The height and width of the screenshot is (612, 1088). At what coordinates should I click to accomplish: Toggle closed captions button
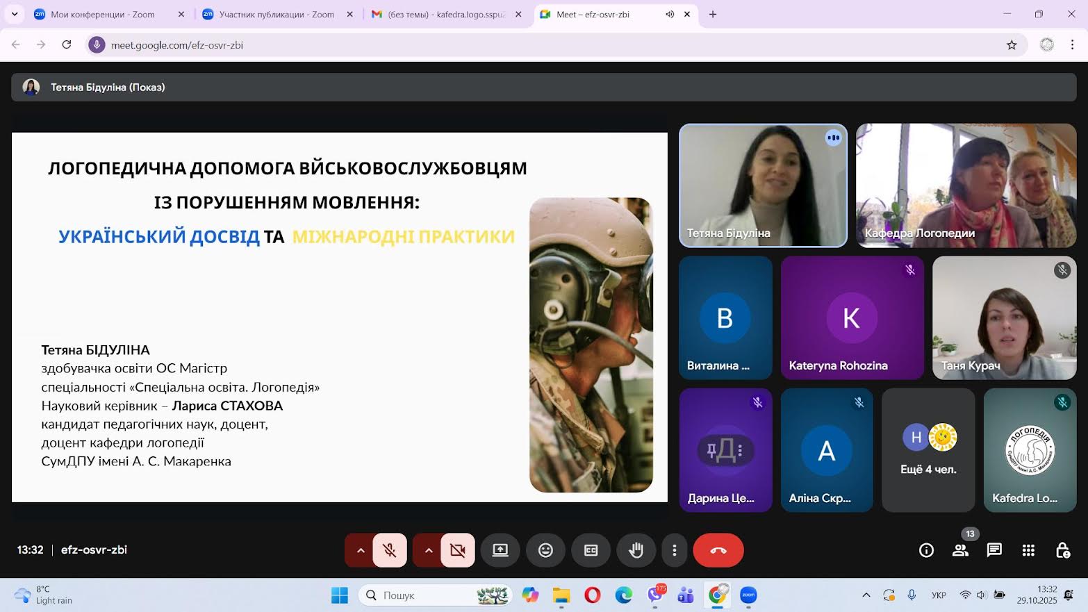tap(591, 550)
